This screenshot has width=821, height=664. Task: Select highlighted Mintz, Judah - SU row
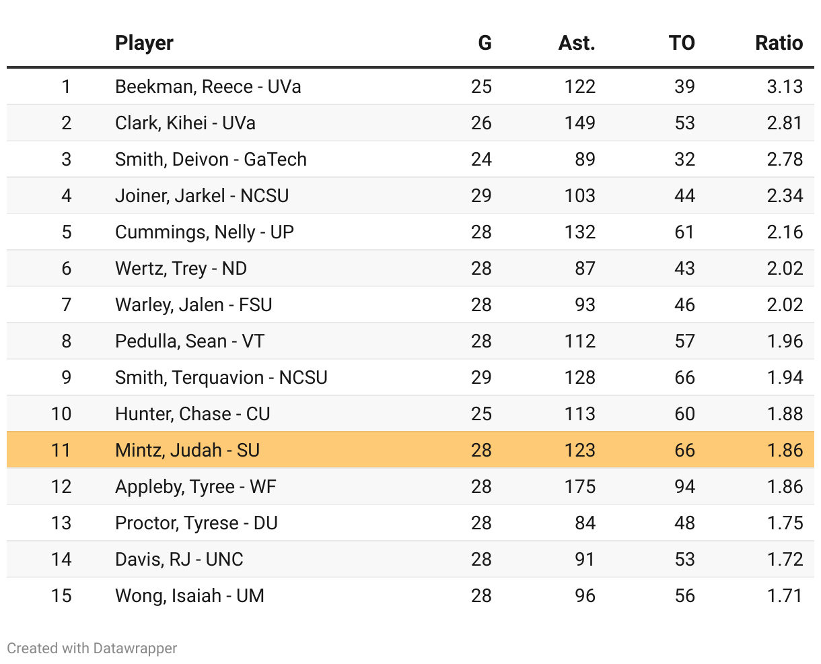[187, 451]
